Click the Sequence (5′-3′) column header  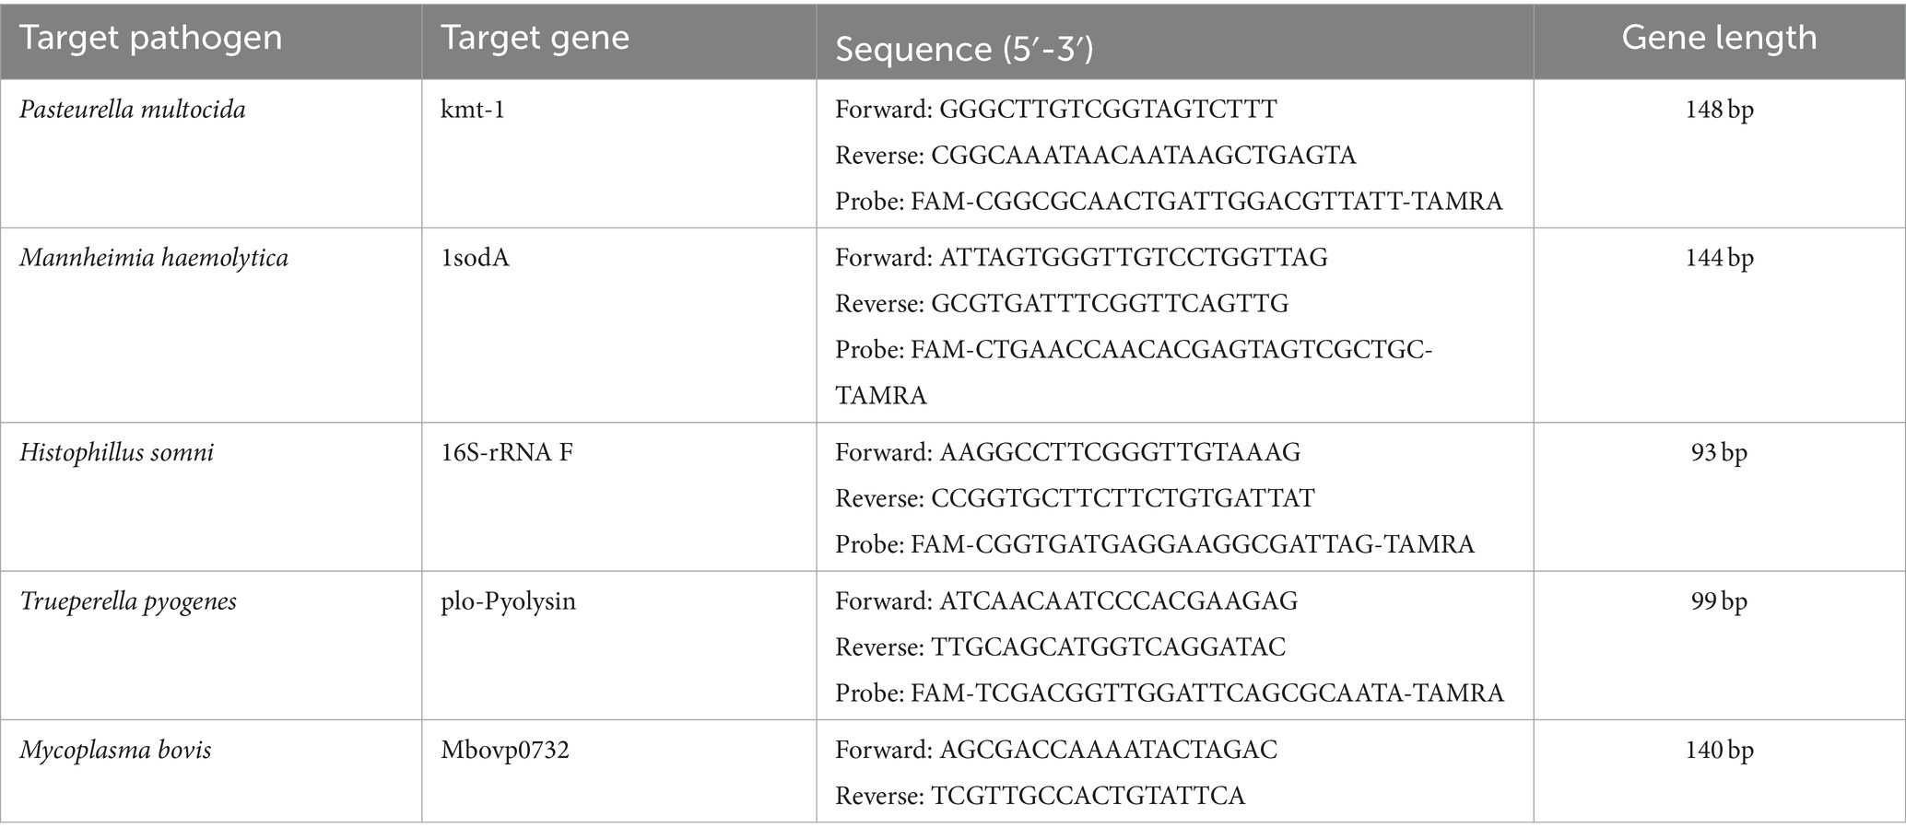click(1175, 40)
